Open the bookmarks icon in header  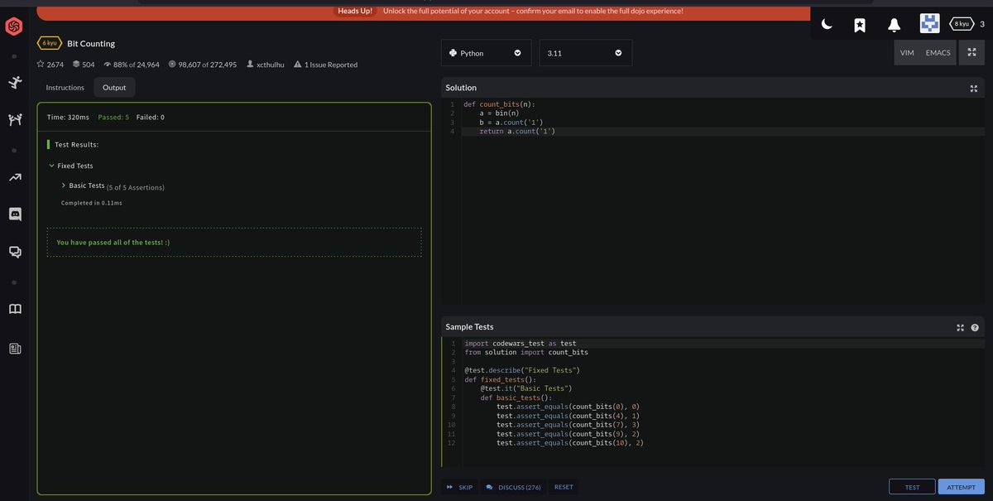860,25
